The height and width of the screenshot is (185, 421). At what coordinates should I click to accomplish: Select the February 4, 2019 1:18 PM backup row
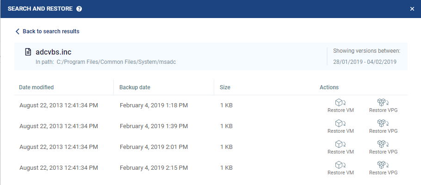(x=154, y=105)
